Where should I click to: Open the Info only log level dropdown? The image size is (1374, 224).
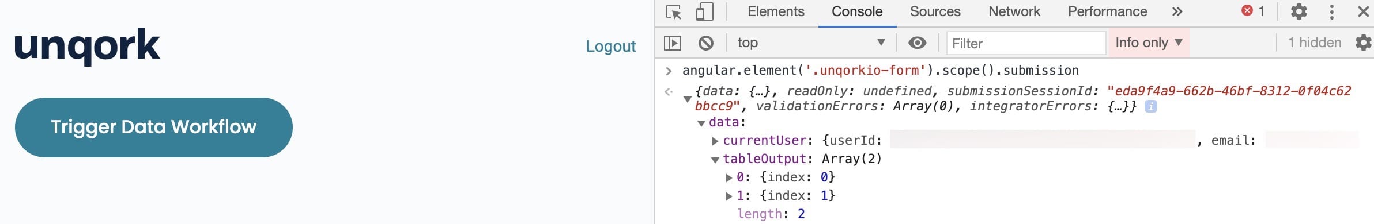pos(1149,43)
